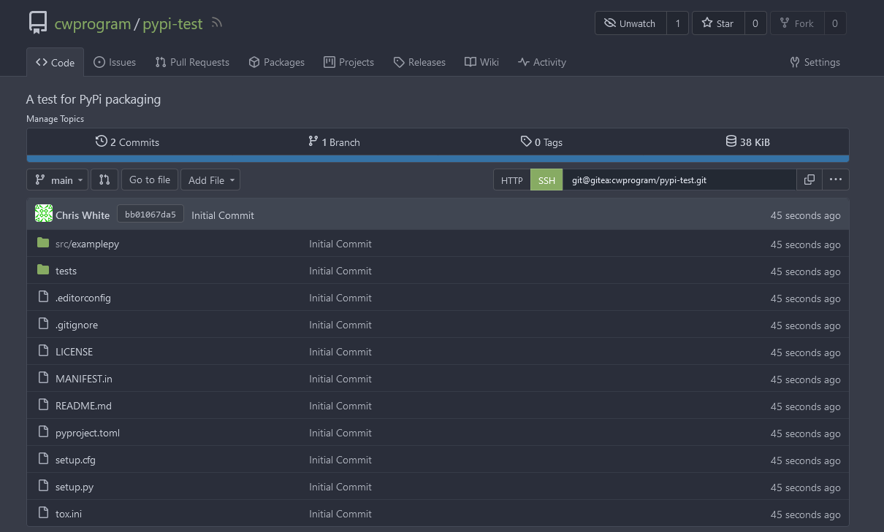Unwatch this repository
The width and height of the screenshot is (884, 532).
(630, 23)
